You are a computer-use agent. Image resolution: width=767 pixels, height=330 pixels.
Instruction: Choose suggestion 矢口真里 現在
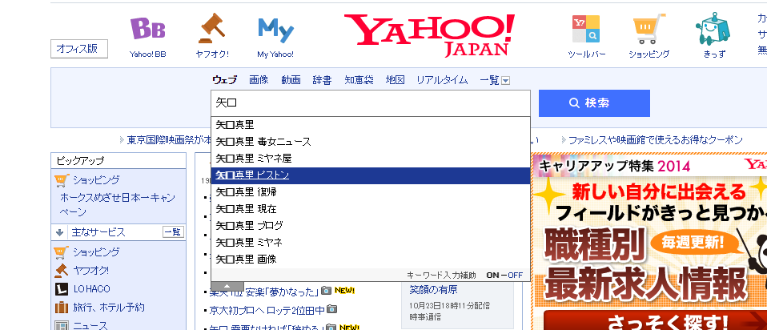[x=371, y=209]
